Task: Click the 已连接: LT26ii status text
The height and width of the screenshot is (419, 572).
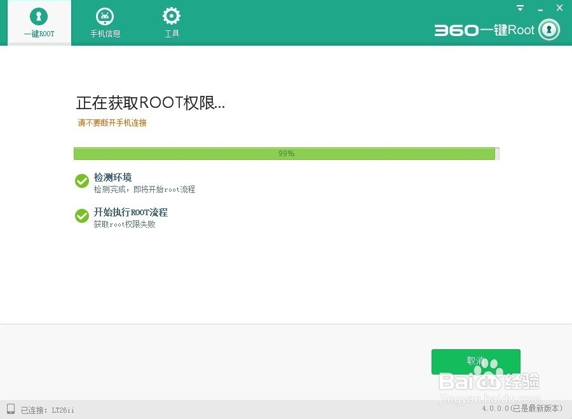Action: (x=48, y=410)
